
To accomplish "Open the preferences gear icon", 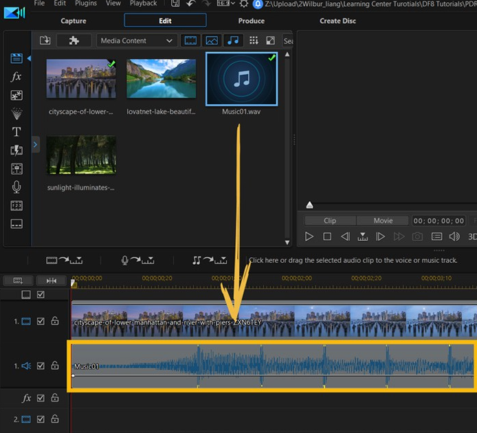I will point(244,3).
